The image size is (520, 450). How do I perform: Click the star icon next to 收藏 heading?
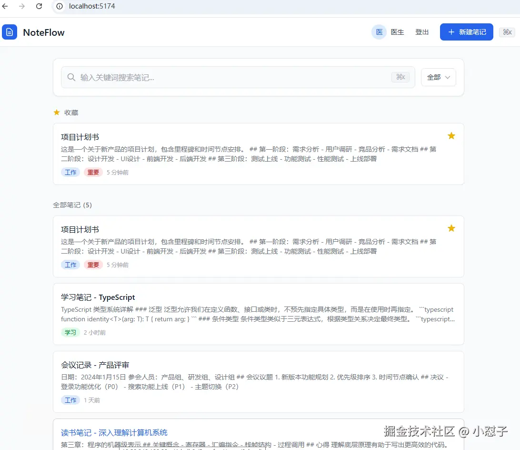point(56,112)
